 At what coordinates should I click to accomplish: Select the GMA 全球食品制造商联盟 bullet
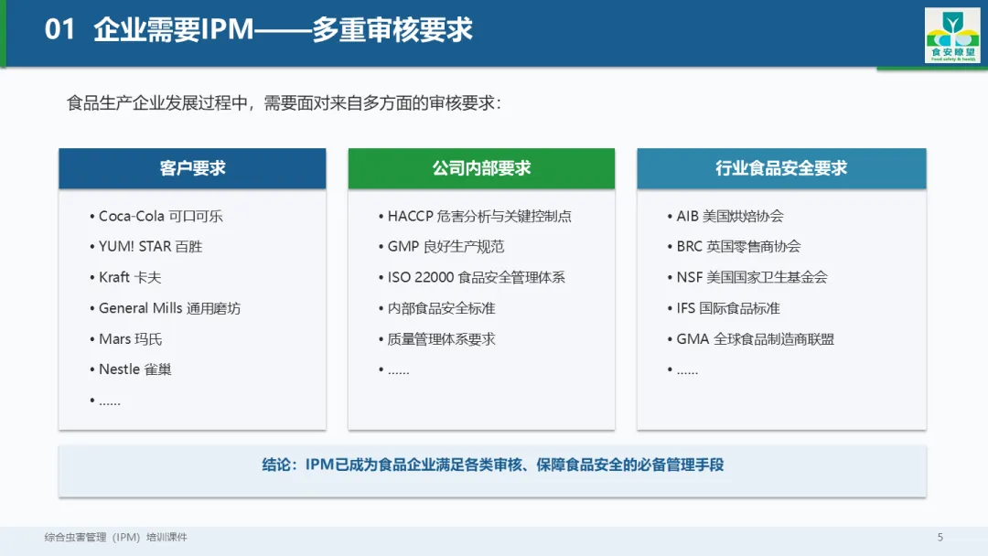coord(751,338)
